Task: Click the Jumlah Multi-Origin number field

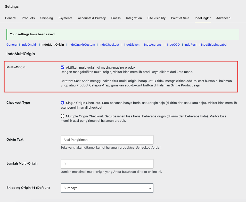Action: coord(107,164)
